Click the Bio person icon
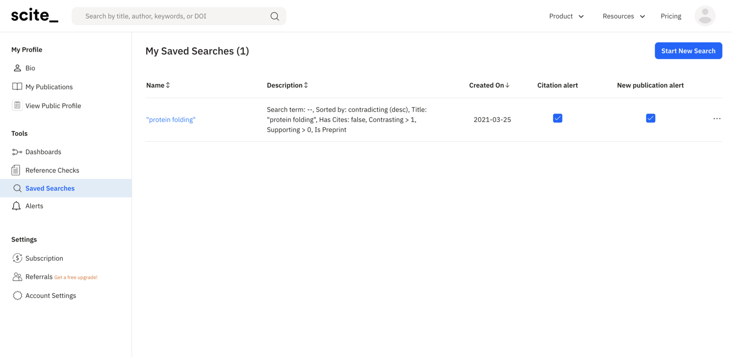 (17, 68)
